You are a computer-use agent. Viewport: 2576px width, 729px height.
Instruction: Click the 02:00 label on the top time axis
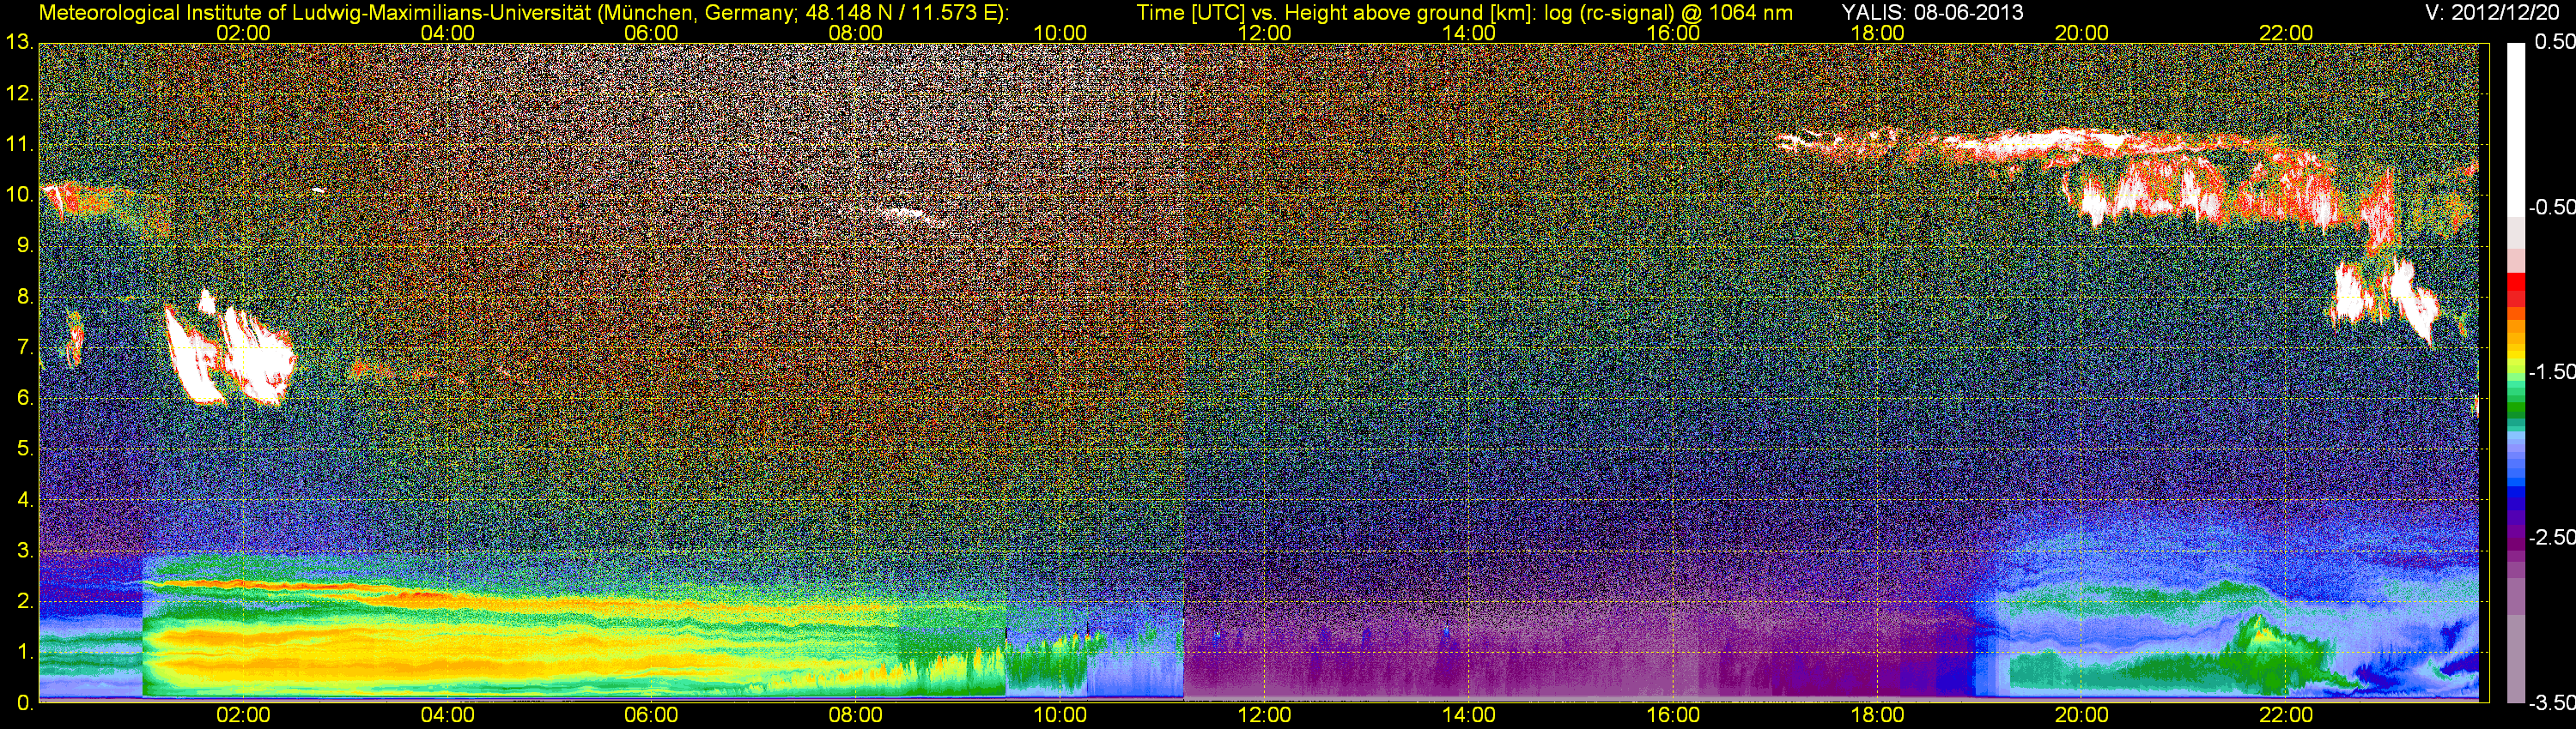[x=243, y=33]
